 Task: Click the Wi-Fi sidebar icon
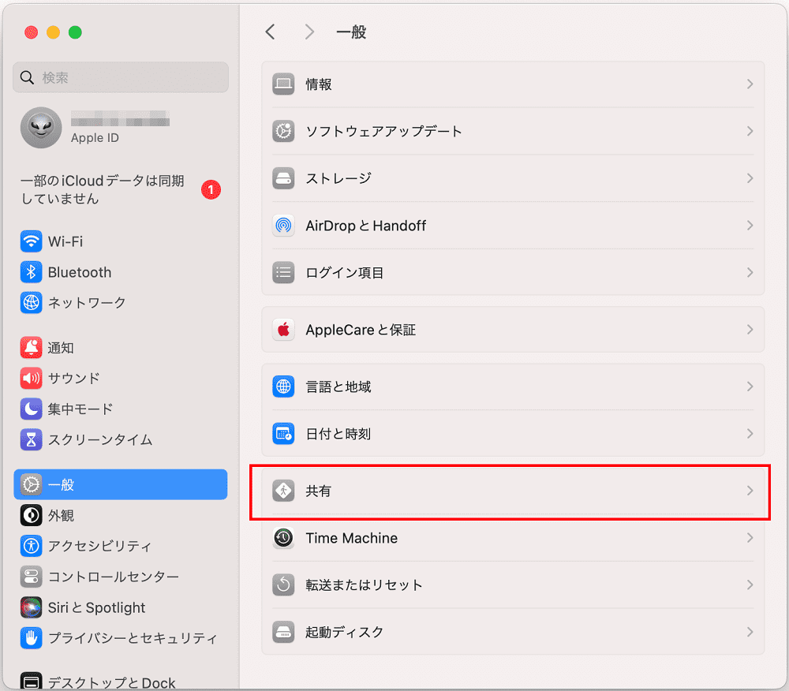32,241
